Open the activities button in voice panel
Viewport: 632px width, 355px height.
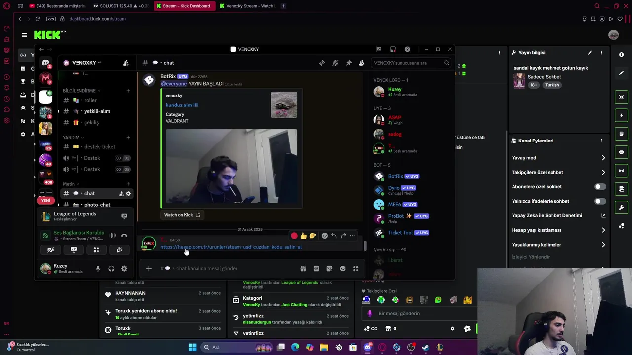click(96, 250)
